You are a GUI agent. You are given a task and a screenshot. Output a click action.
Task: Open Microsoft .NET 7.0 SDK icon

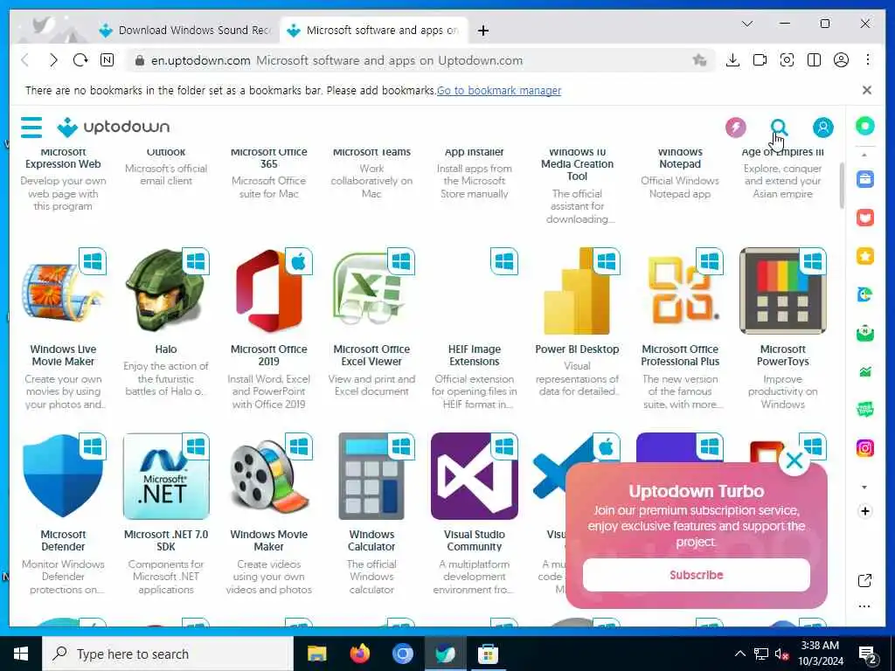tap(165, 476)
